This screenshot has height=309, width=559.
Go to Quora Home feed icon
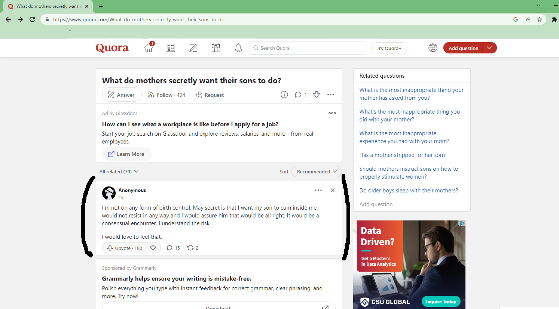[x=149, y=48]
